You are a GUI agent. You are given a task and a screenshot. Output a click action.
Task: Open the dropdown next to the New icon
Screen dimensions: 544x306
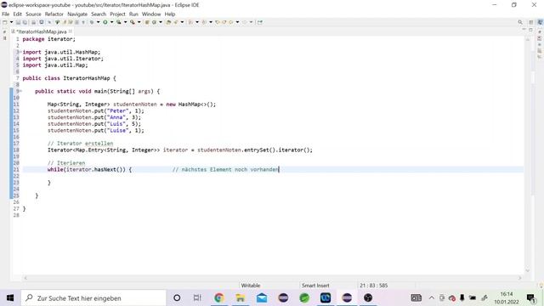11,22
